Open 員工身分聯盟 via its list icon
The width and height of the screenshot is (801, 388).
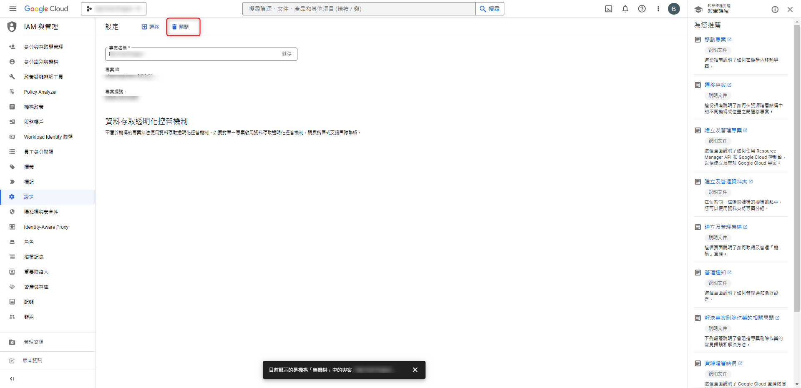coord(12,152)
